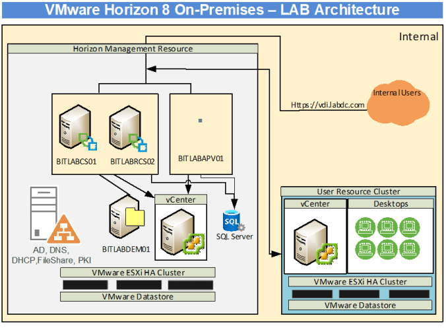The height and width of the screenshot is (330, 446).
Task: Open the Https://vdi.labdc.com link
Action: [x=328, y=105]
